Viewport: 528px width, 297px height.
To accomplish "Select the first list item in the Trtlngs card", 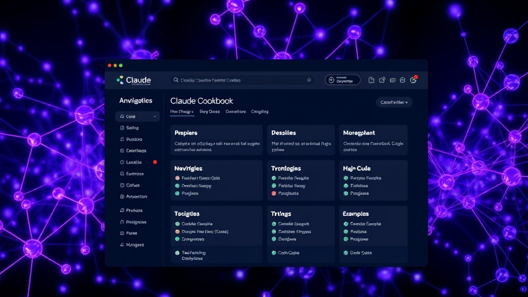I will pos(290,224).
